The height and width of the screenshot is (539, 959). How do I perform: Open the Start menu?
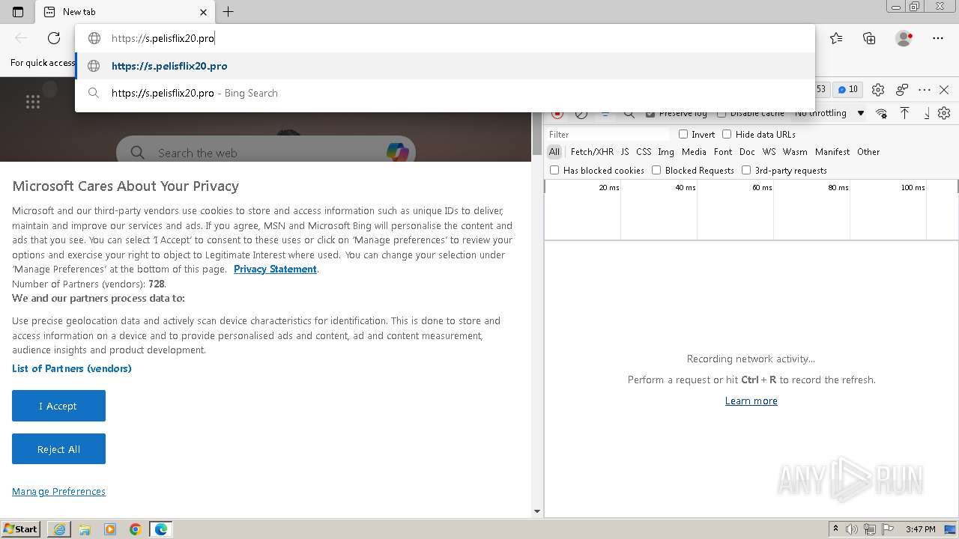(x=21, y=529)
